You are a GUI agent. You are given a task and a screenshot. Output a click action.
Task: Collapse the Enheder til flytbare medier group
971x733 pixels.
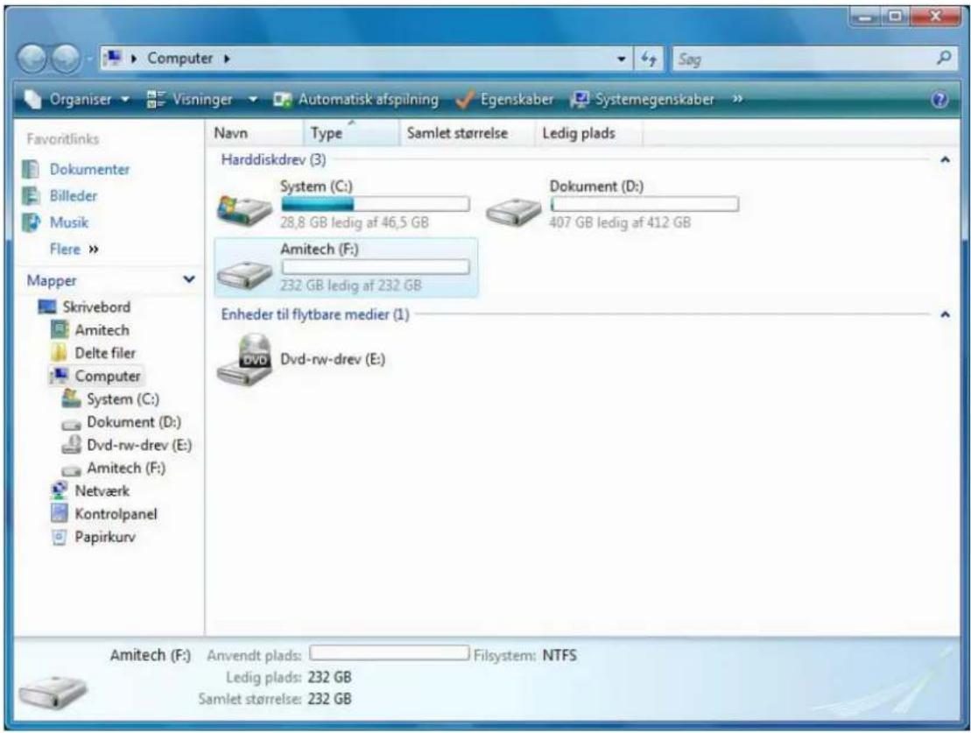[x=945, y=314]
